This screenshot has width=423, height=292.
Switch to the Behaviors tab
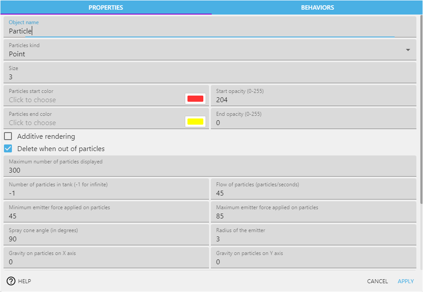(x=317, y=7)
